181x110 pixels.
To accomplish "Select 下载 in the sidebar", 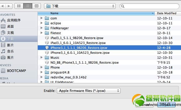I will coord(19,39).
